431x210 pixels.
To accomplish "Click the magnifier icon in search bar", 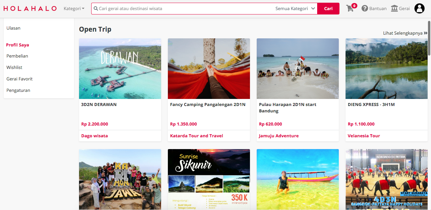I will pyautogui.click(x=96, y=9).
